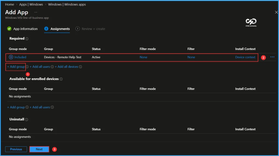Click No assignments under Uninstall

pos(20,137)
